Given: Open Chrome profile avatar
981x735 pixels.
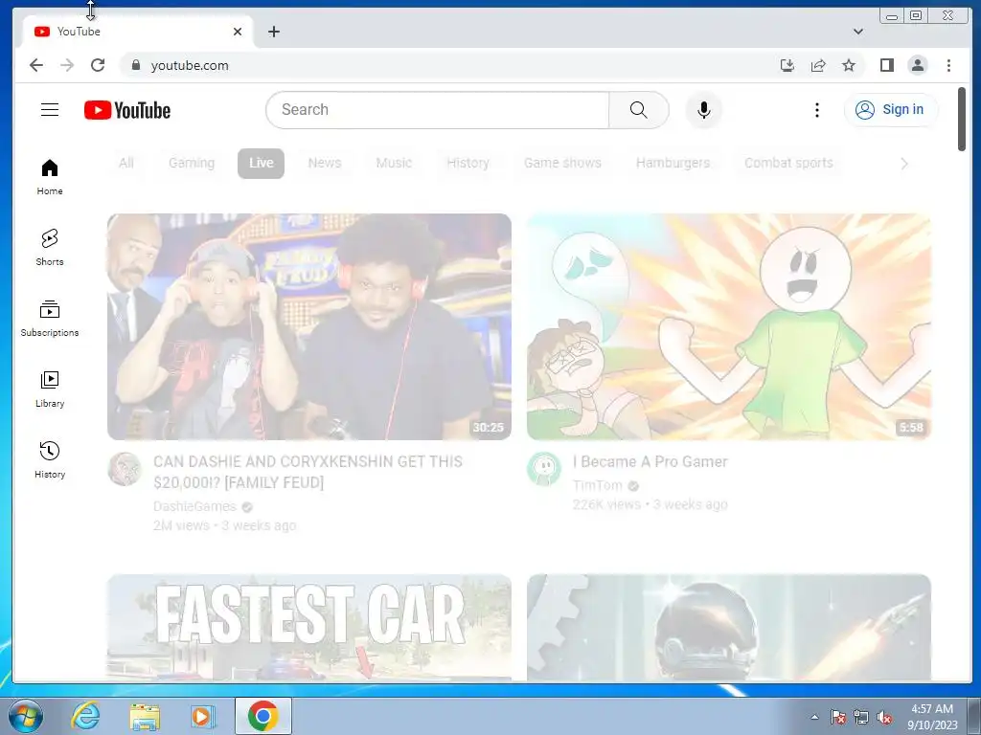Looking at the screenshot, I should coord(917,65).
